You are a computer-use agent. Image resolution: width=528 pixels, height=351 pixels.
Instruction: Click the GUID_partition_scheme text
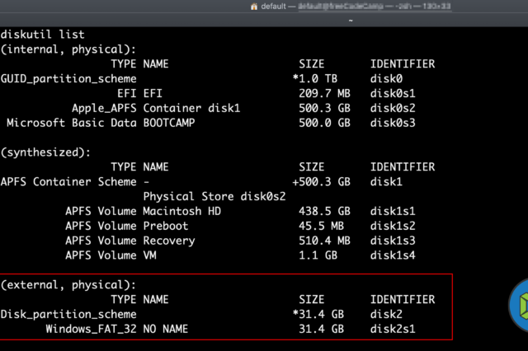point(68,78)
